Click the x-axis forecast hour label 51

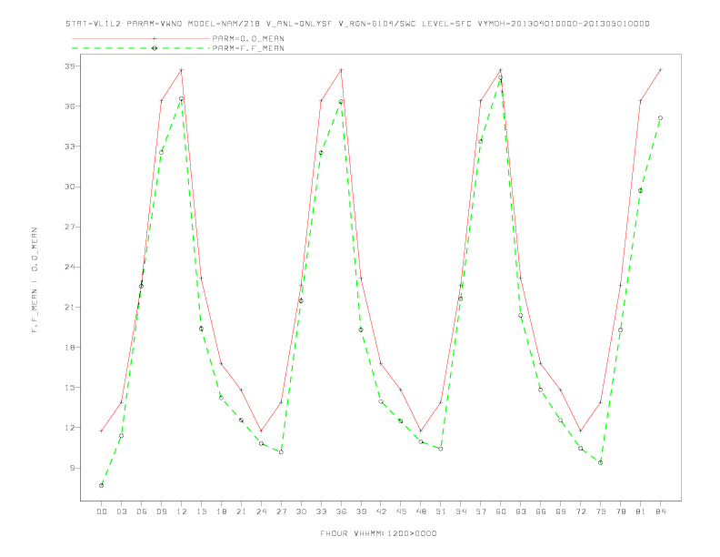tap(441, 511)
